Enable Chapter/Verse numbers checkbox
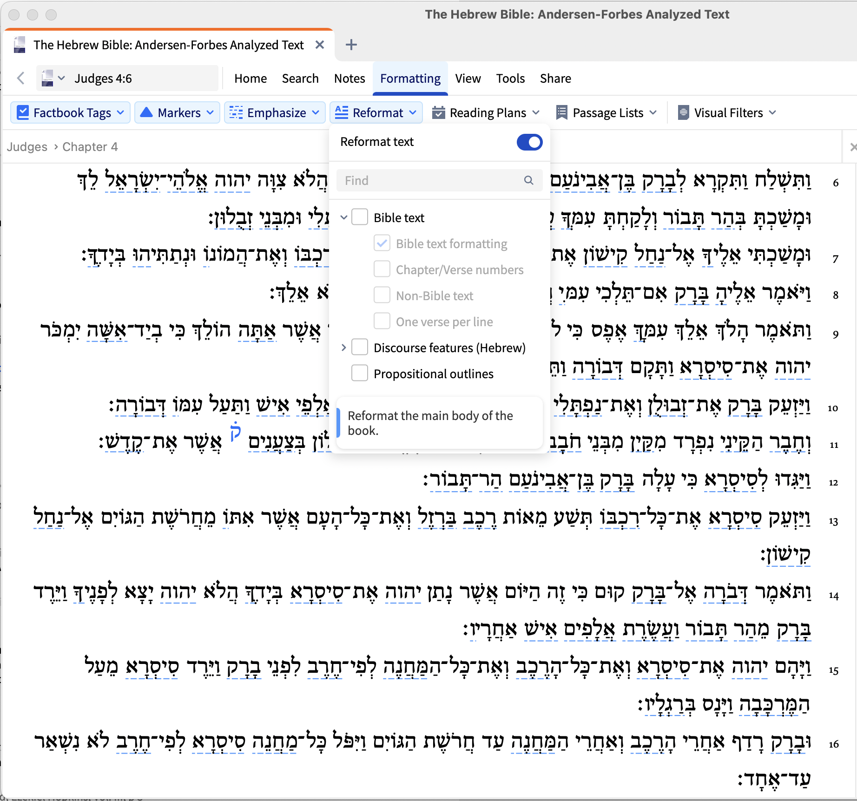857x801 pixels. point(382,269)
